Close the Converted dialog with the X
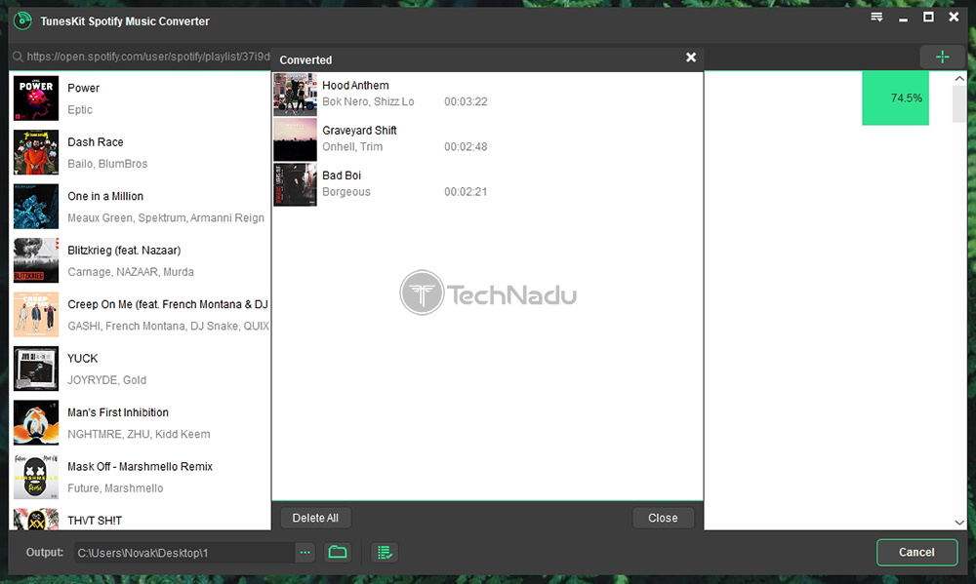 [691, 58]
